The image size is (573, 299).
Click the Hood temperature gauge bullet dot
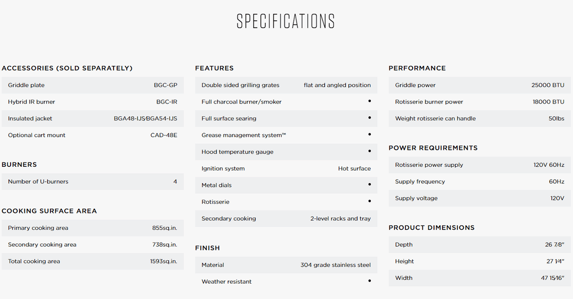pos(369,151)
